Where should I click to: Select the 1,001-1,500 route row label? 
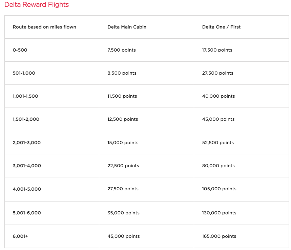tap(25, 96)
